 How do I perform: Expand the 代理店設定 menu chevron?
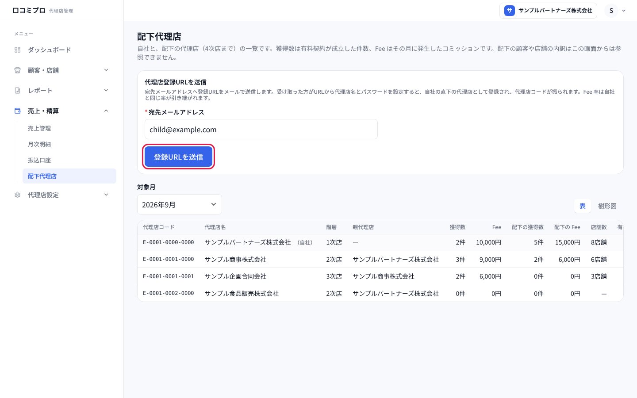point(106,195)
